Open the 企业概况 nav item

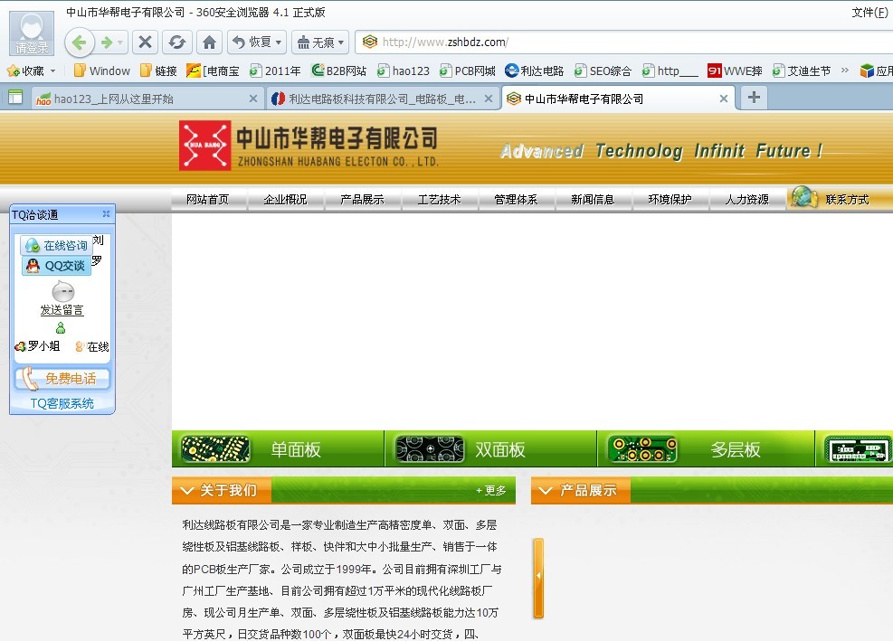285,199
